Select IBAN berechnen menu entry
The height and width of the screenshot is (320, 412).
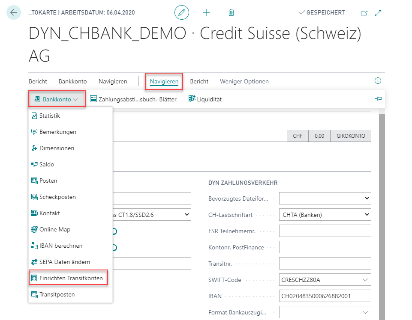(60, 246)
